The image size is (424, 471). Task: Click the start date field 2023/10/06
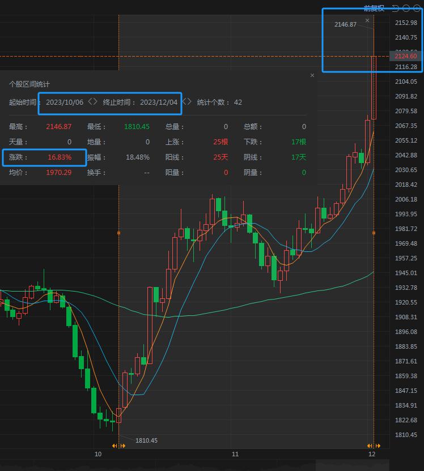tap(65, 102)
